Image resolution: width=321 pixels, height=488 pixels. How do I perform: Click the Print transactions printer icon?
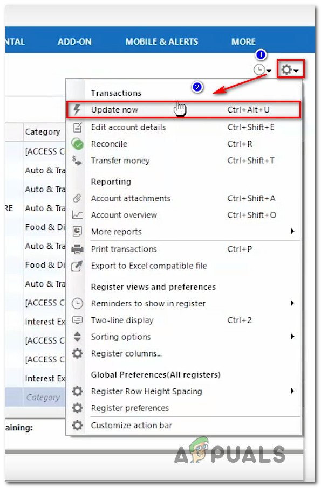pyautogui.click(x=77, y=249)
